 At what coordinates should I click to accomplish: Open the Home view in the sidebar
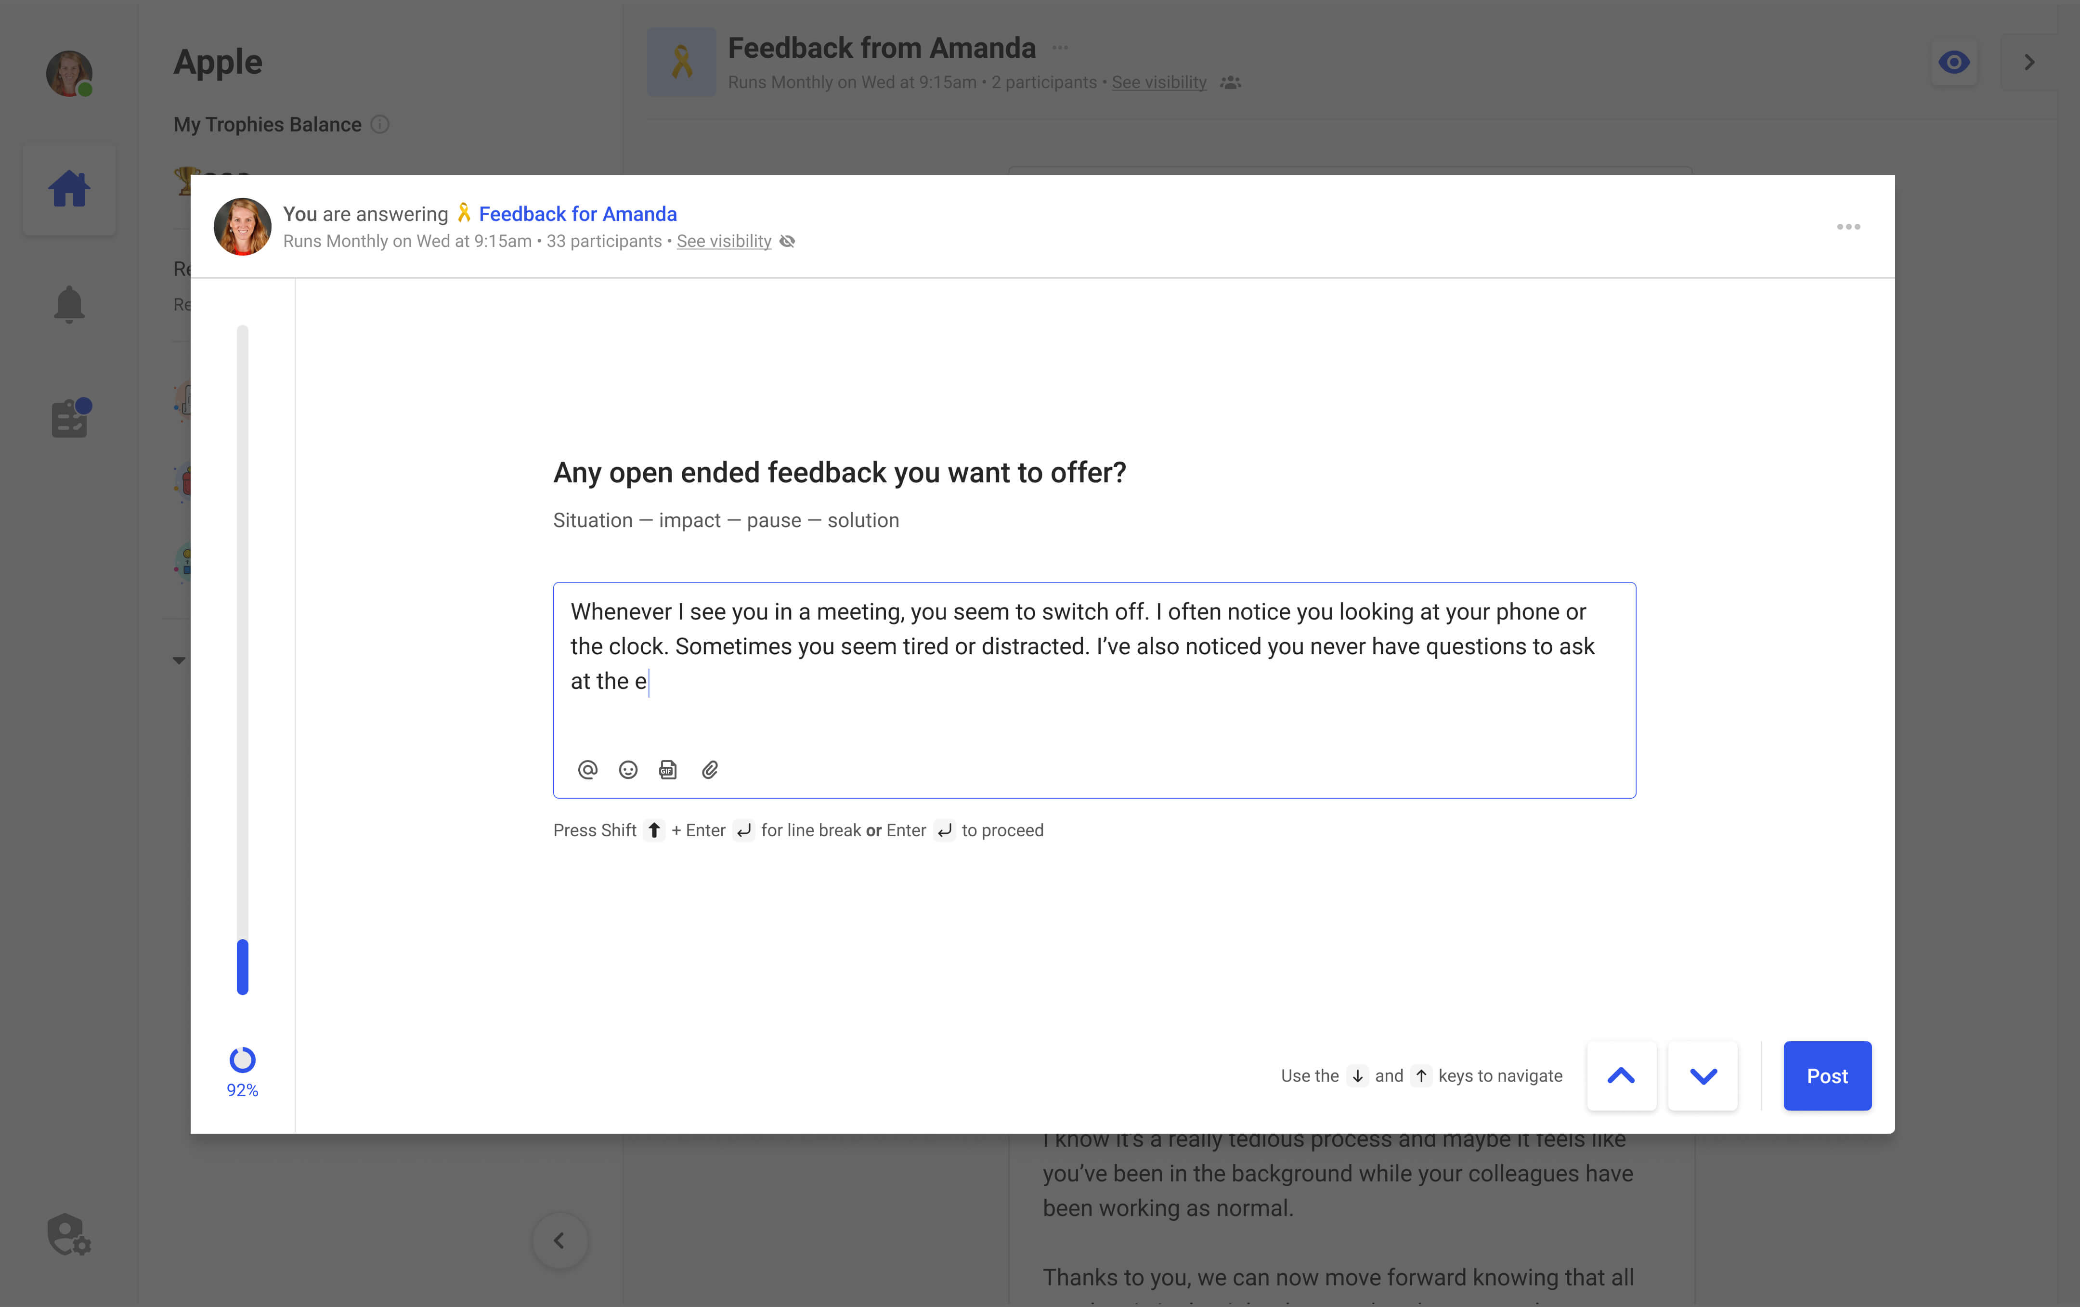coord(69,188)
